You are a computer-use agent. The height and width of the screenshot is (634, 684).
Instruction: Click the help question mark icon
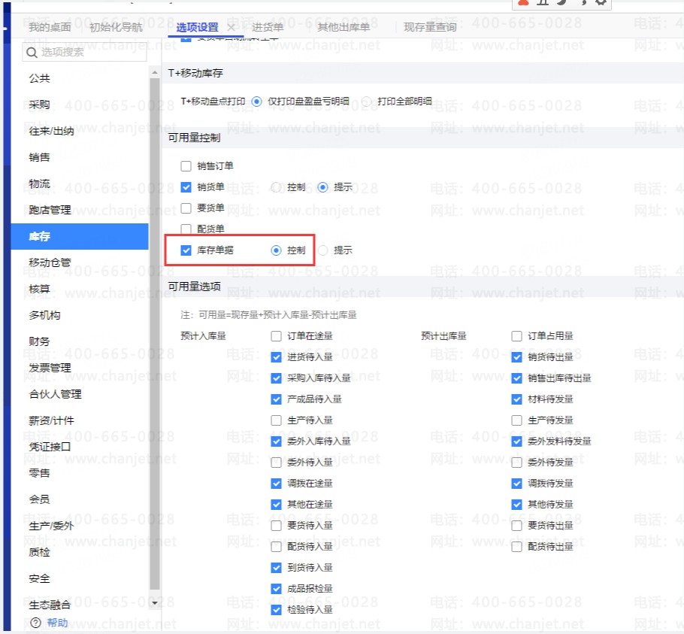[x=35, y=623]
